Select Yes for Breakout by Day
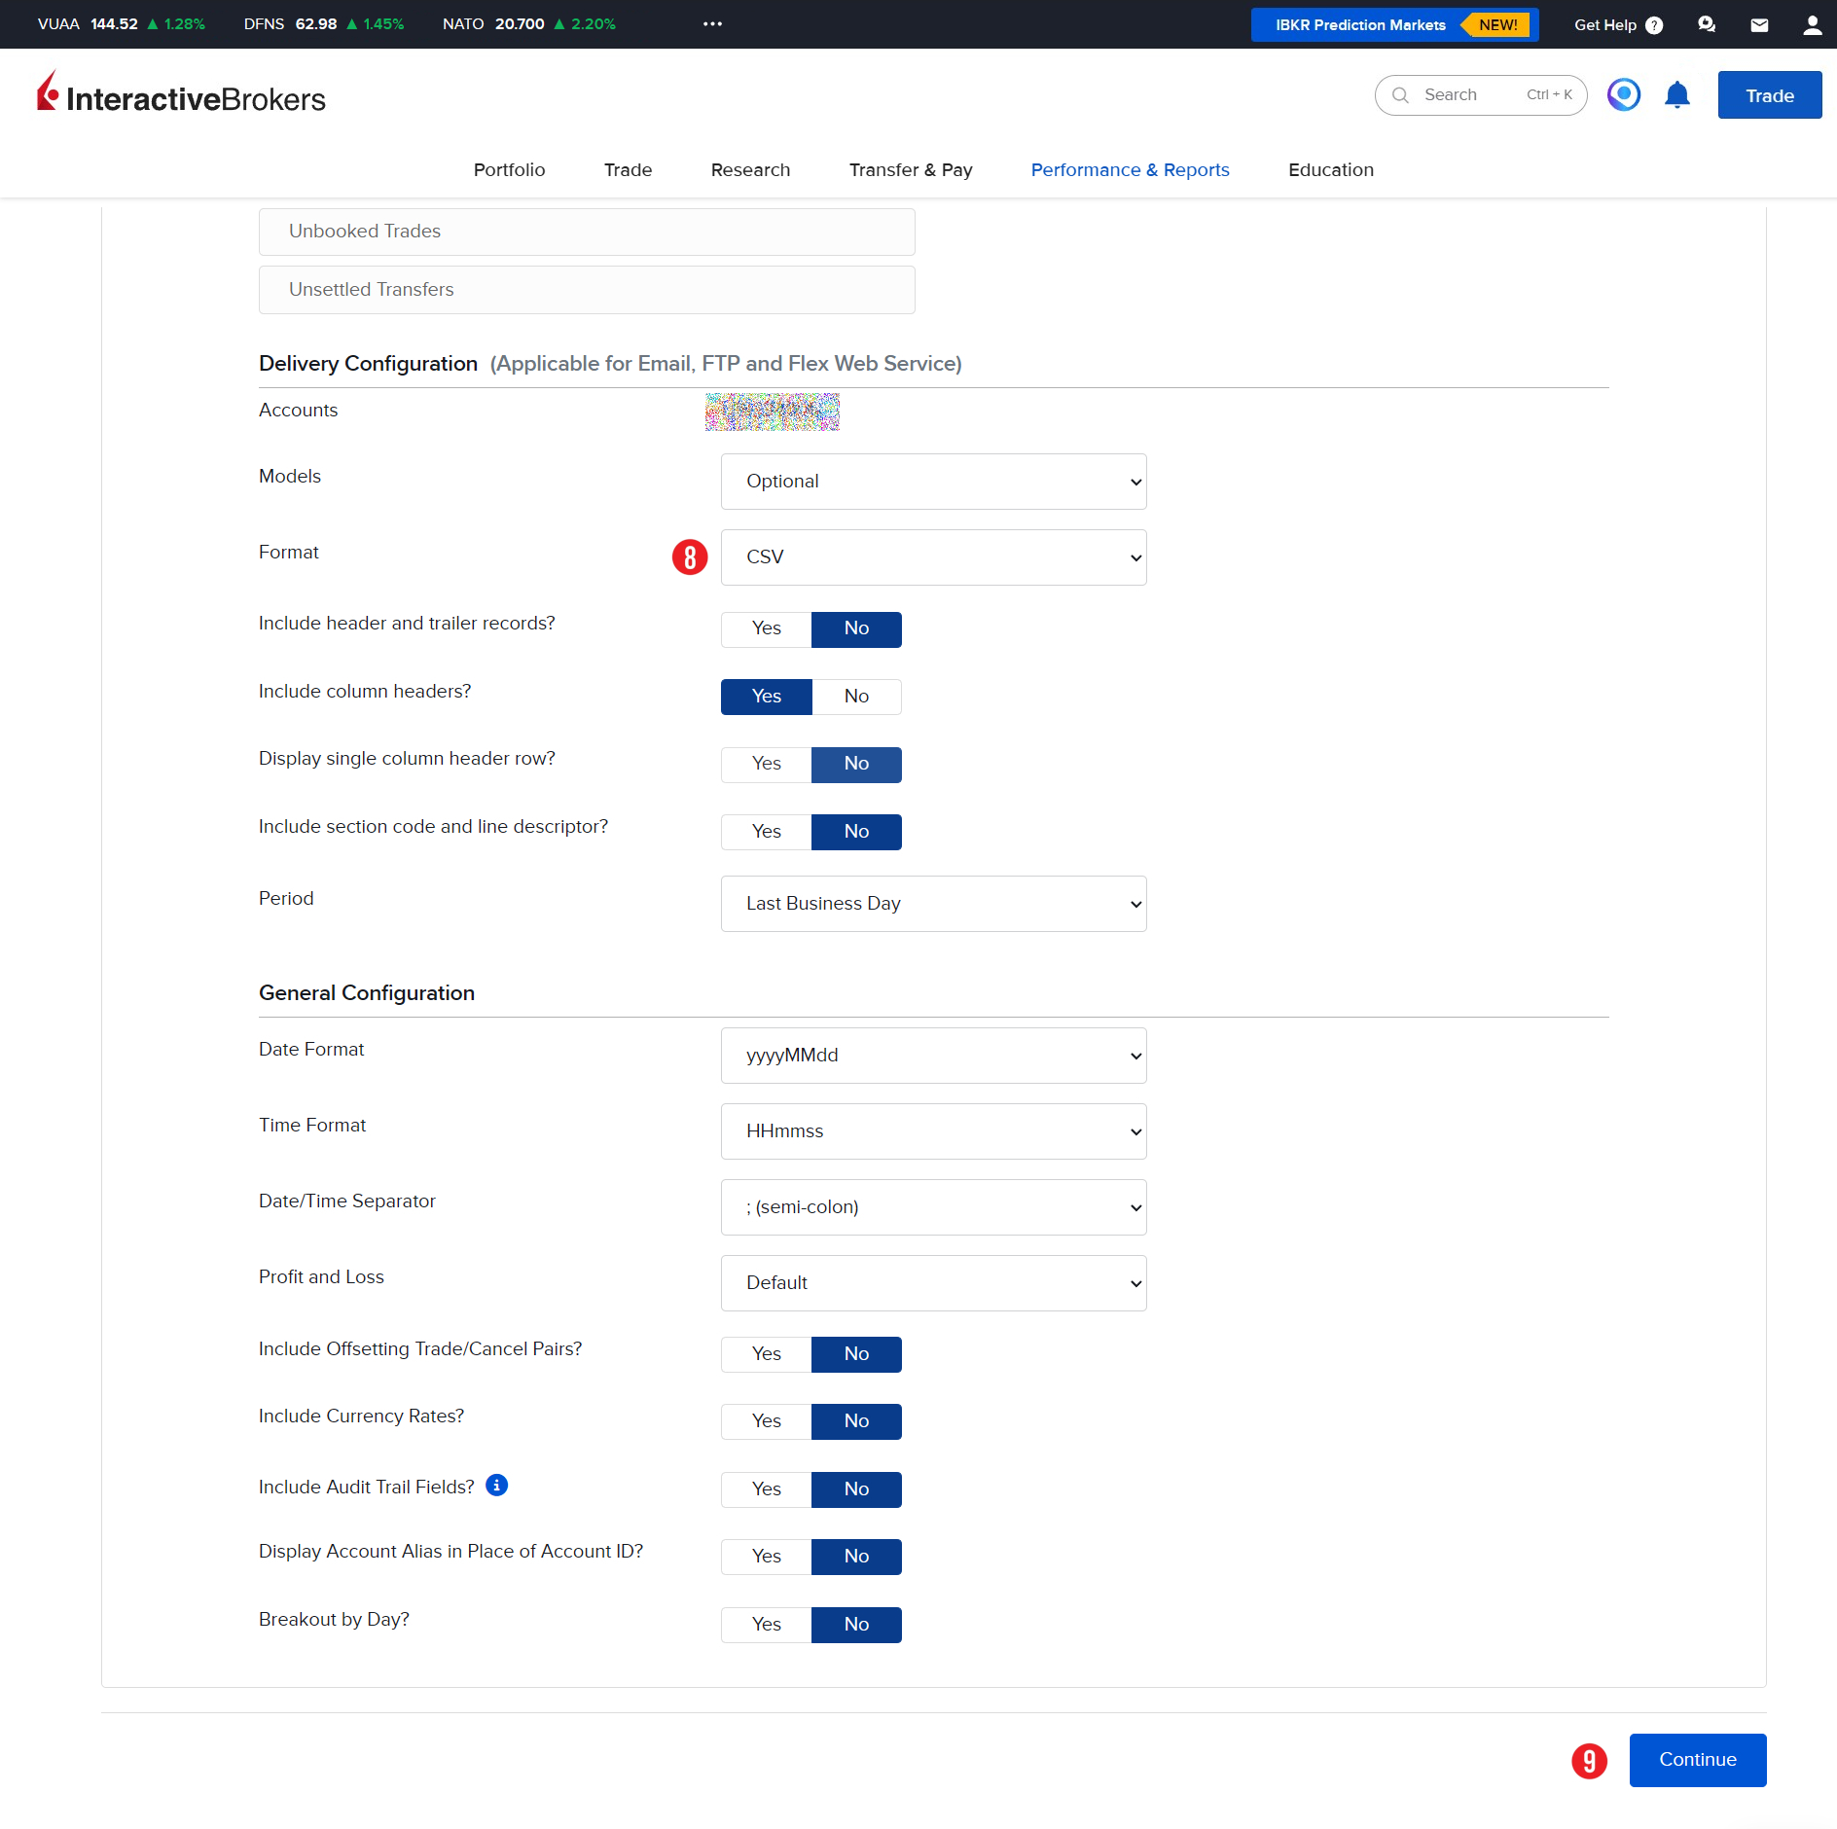1837x1829 pixels. click(766, 1625)
